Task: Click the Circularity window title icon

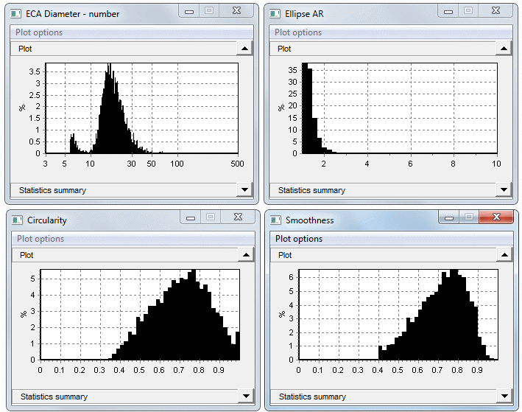Action: click(17, 220)
